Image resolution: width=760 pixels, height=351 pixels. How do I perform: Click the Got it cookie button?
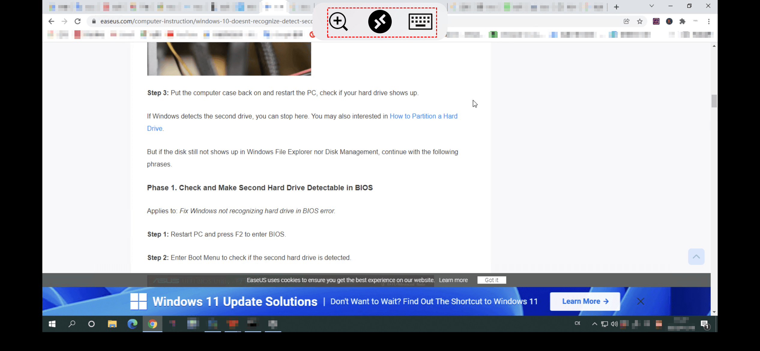491,280
